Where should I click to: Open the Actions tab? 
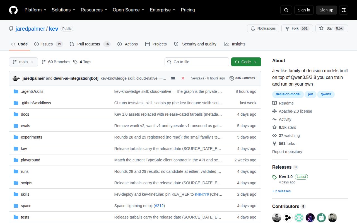tap(128, 44)
